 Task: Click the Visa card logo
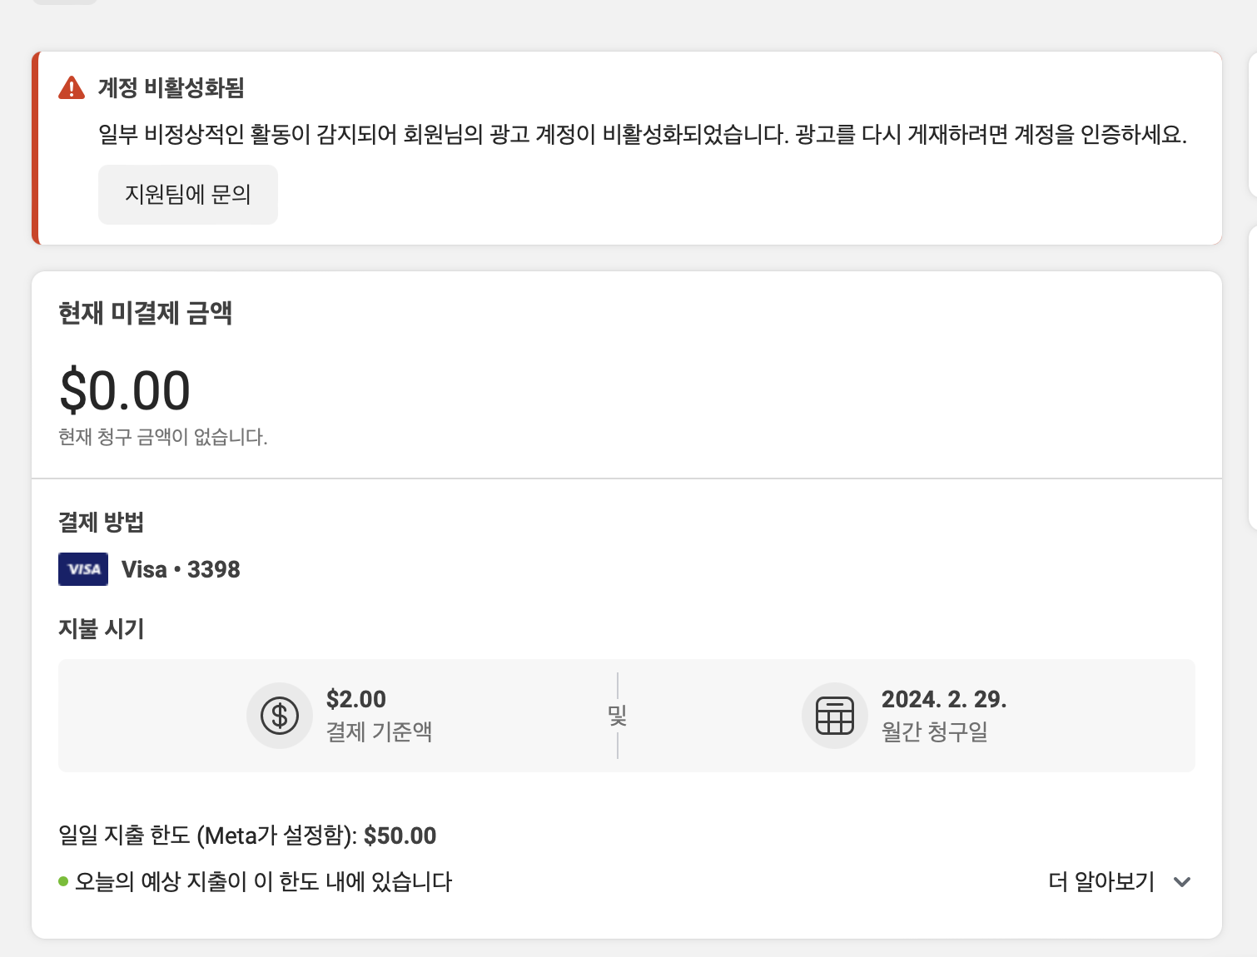(x=83, y=569)
